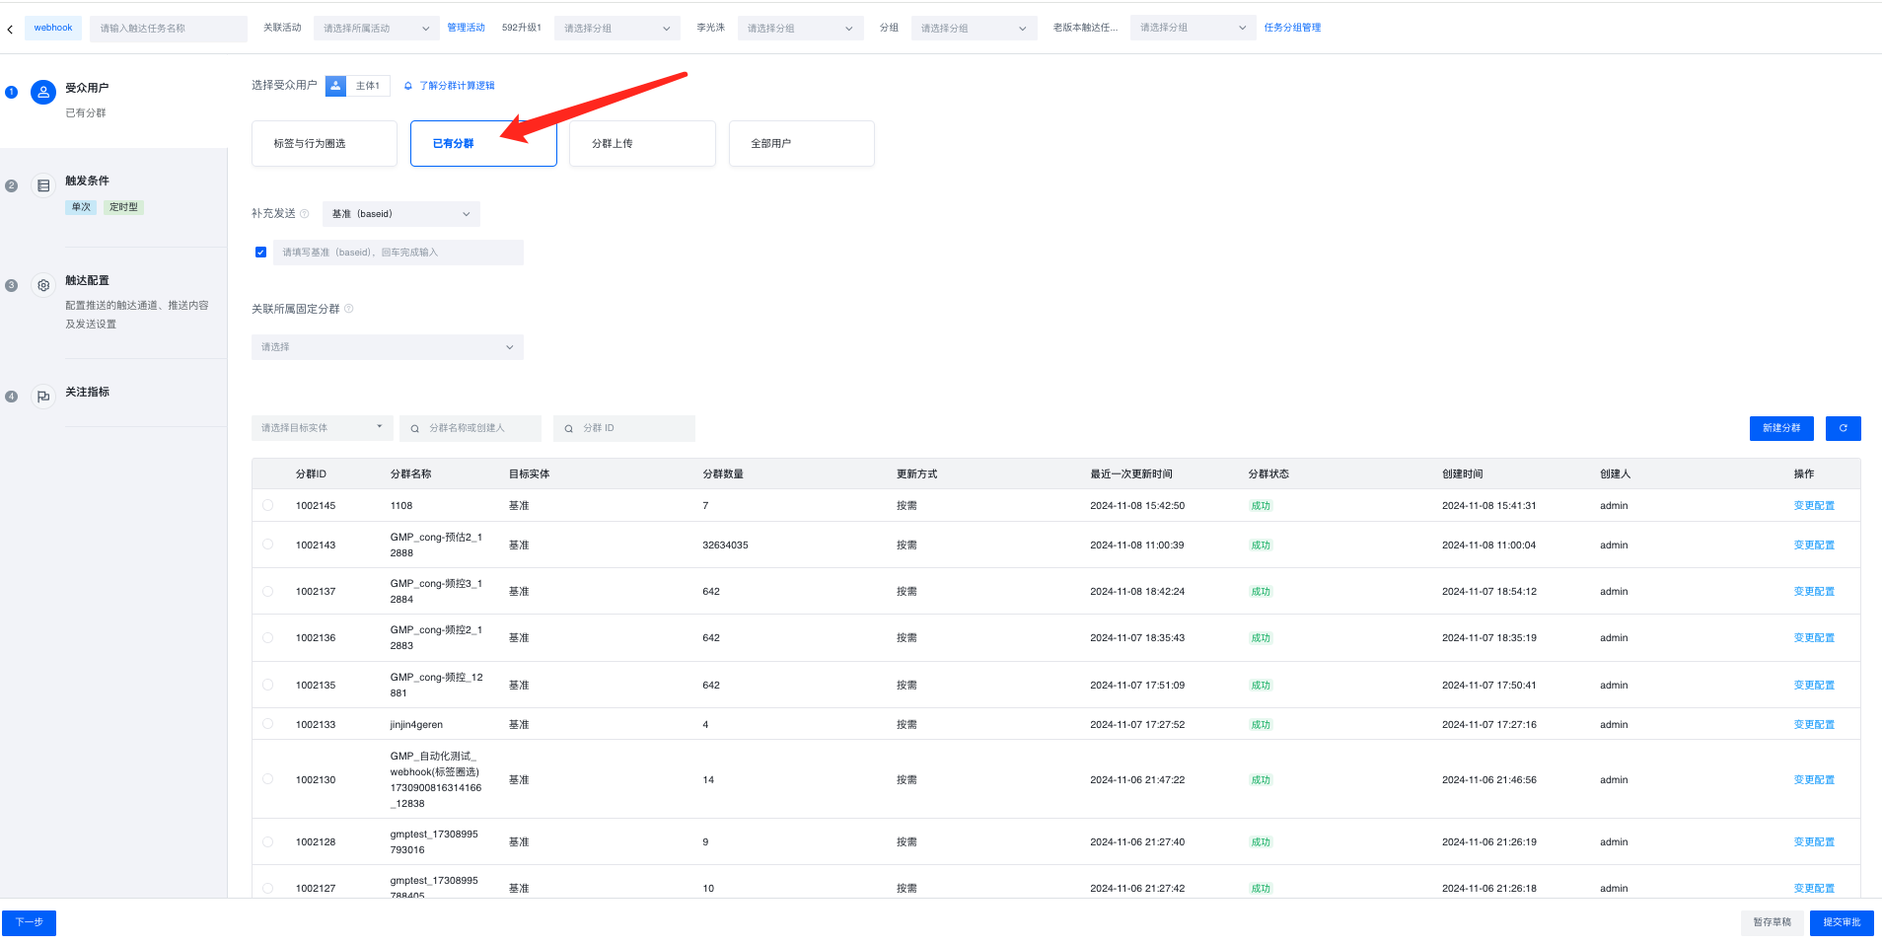Click the trigger conditions list step icon

pos(43,185)
